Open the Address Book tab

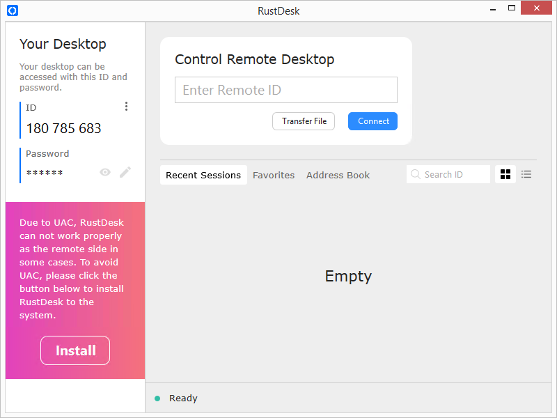tap(338, 175)
